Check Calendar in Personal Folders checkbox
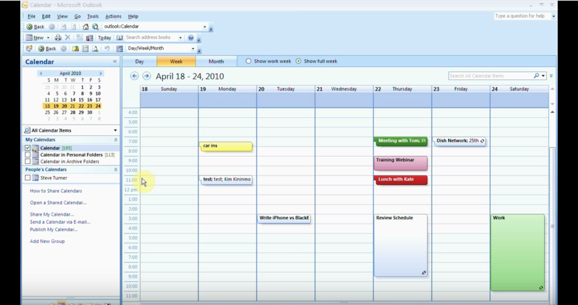Image resolution: width=578 pixels, height=305 pixels. 28,154
